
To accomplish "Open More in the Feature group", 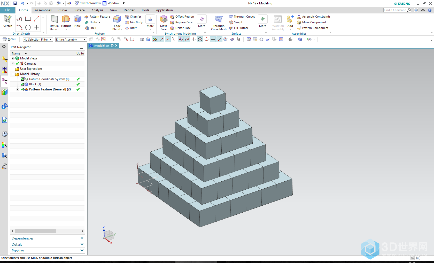I will coord(150,23).
